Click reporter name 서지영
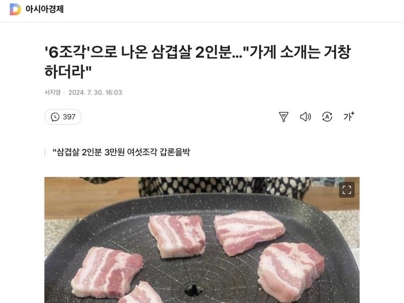Image resolution: width=404 pixels, height=303 pixels. point(53,92)
